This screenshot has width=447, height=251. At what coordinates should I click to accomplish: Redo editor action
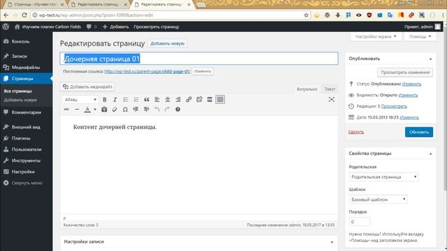coord(167,109)
